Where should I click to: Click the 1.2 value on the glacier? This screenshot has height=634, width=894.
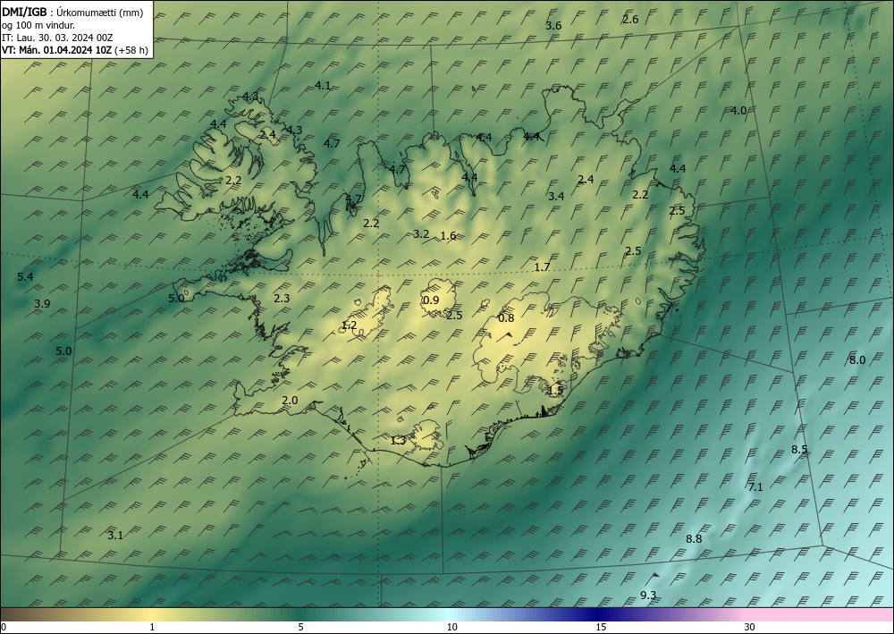pos(349,325)
